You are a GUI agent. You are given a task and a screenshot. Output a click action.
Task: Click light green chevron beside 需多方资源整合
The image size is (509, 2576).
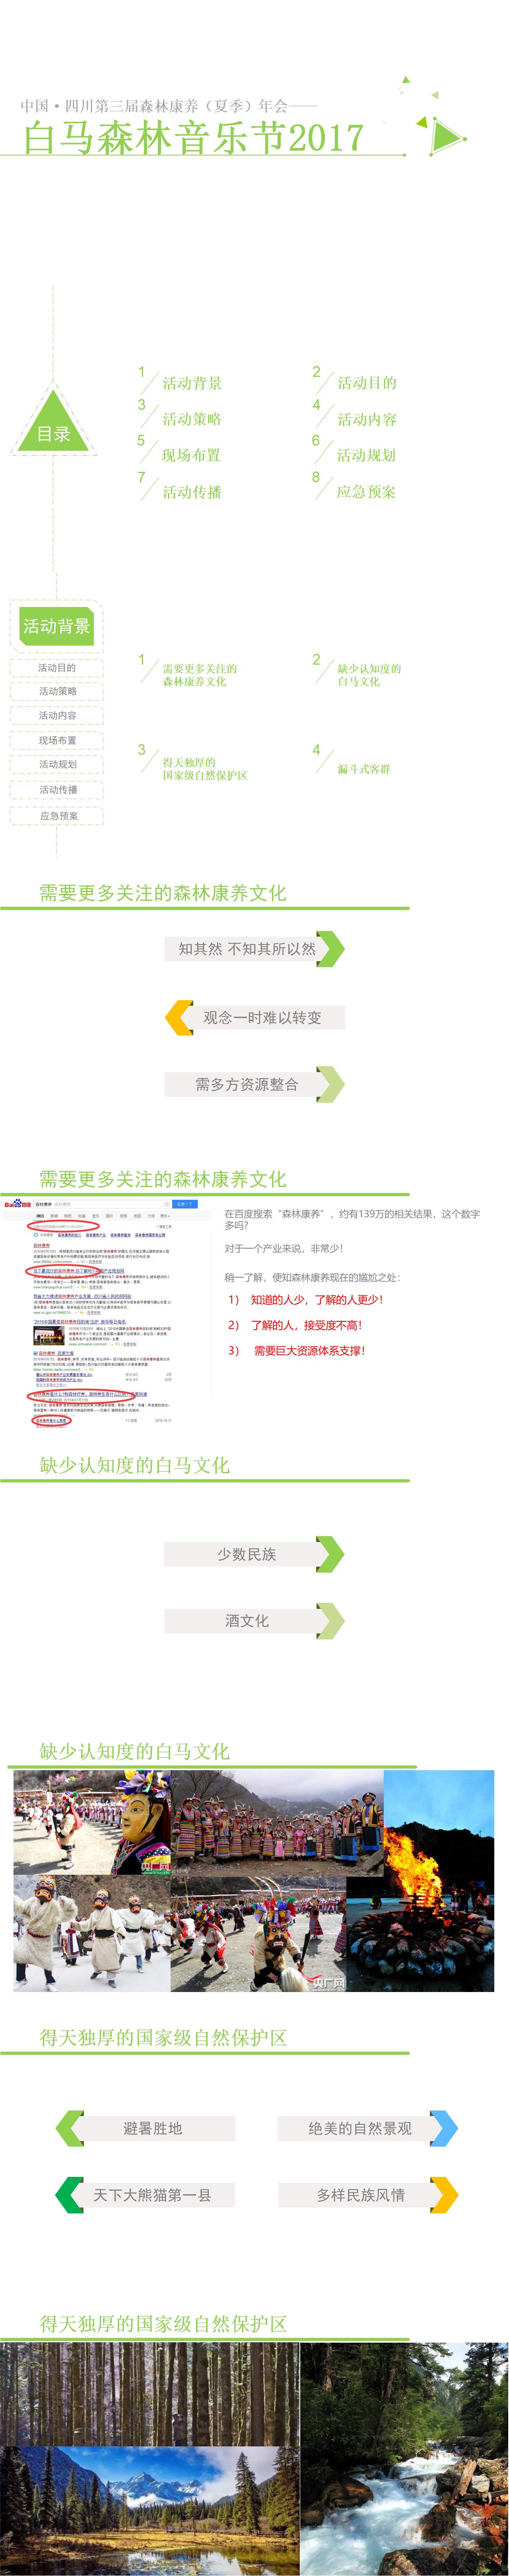[x=330, y=1084]
